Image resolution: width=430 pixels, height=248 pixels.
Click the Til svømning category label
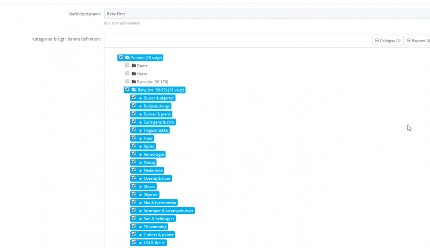[155, 227]
